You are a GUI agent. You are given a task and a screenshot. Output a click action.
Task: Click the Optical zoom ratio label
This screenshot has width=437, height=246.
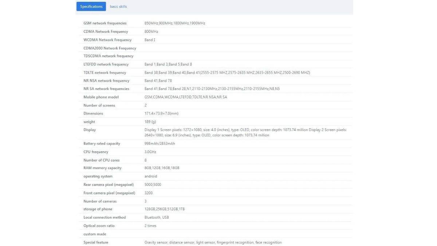pos(99,226)
